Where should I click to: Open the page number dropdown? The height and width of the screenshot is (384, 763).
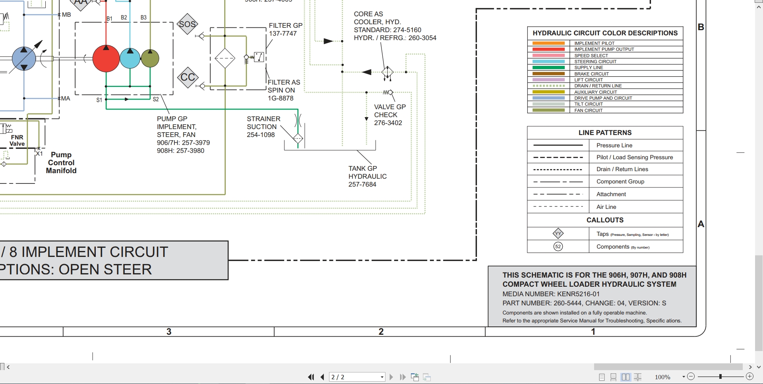[x=382, y=377]
